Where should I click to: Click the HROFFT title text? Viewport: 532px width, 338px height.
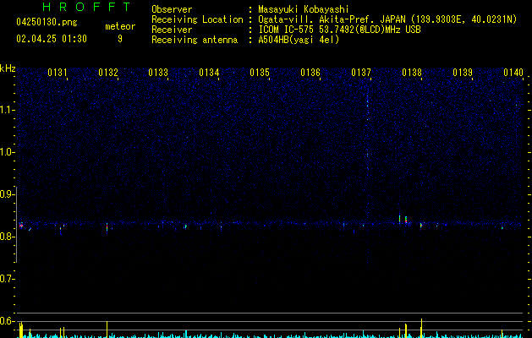click(x=86, y=7)
